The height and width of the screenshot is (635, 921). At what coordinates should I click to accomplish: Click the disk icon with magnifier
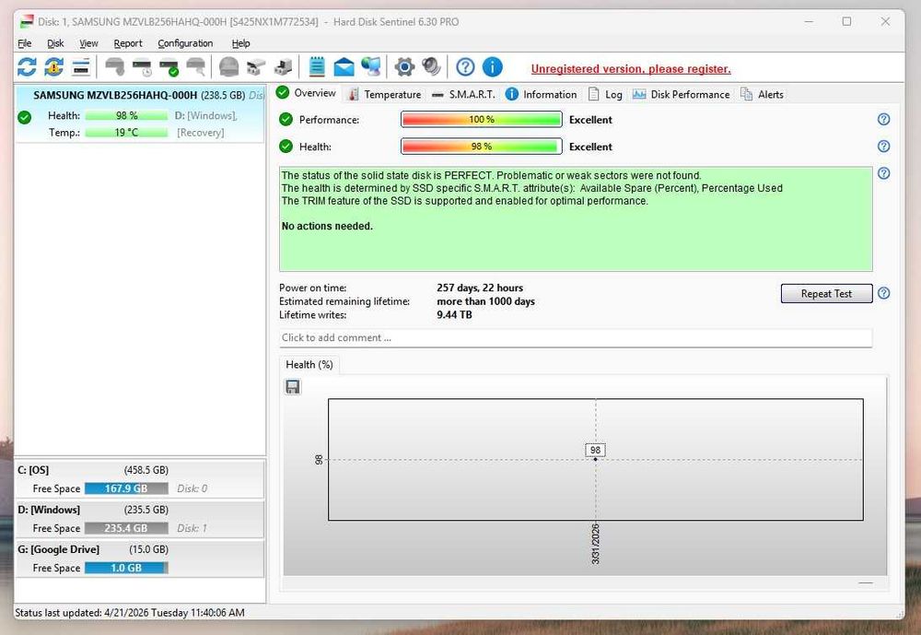pyautogui.click(x=196, y=67)
